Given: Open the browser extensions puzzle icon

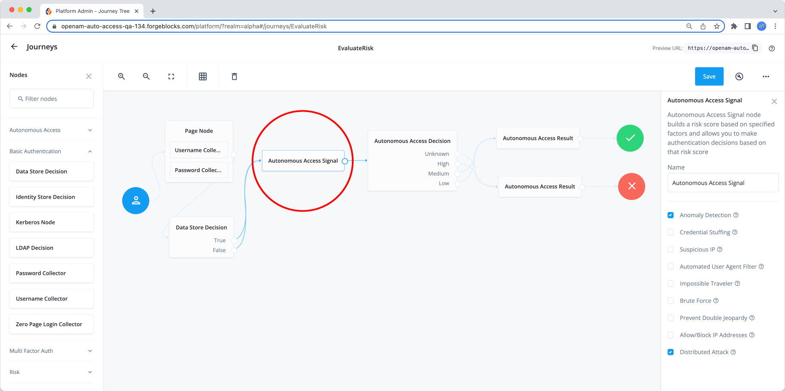Looking at the screenshot, I should click(734, 26).
